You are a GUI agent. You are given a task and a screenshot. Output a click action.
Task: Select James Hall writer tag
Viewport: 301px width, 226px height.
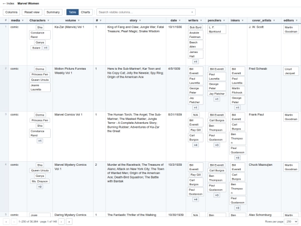pos(196,54)
